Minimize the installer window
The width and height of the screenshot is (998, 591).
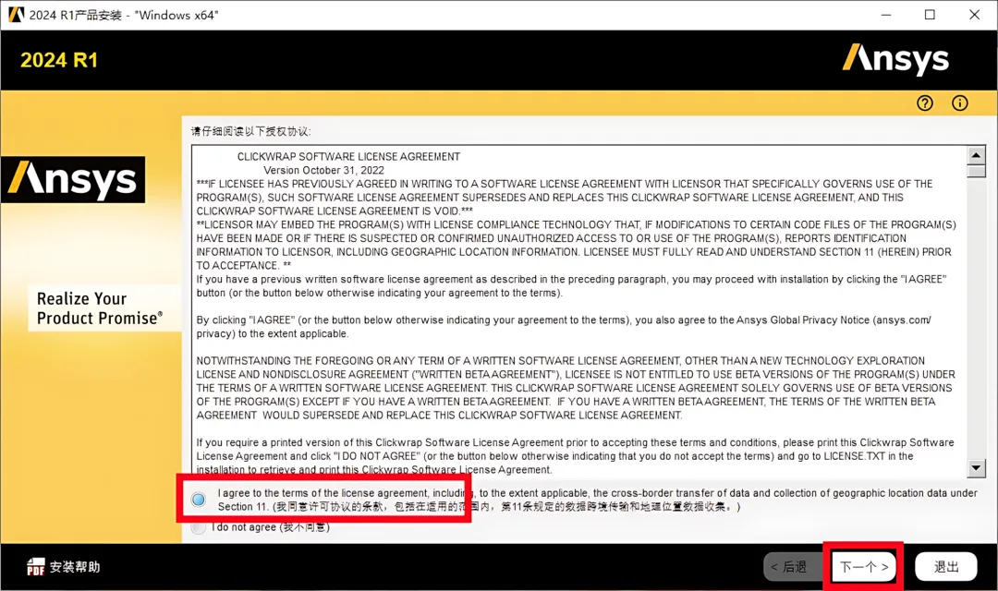point(886,15)
